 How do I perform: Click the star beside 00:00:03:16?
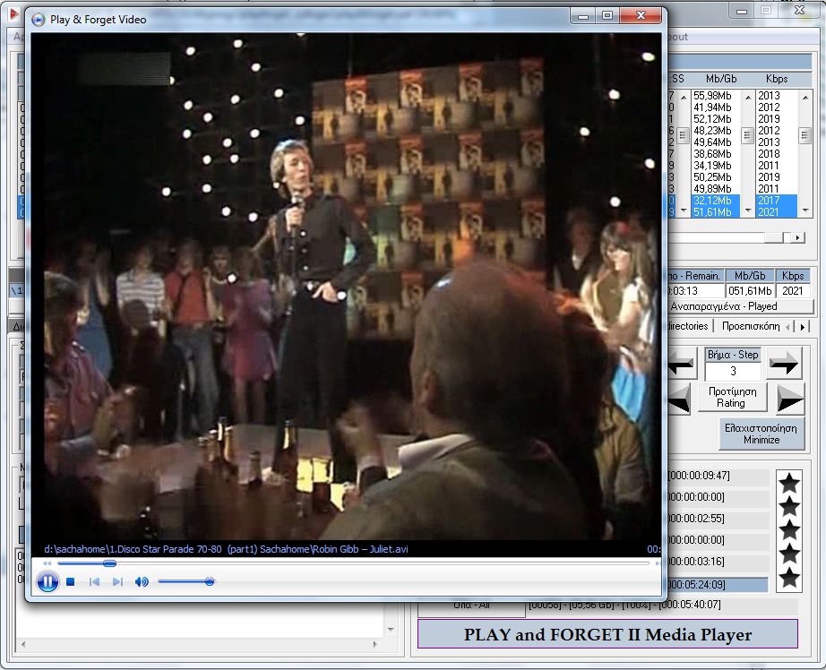[789, 553]
